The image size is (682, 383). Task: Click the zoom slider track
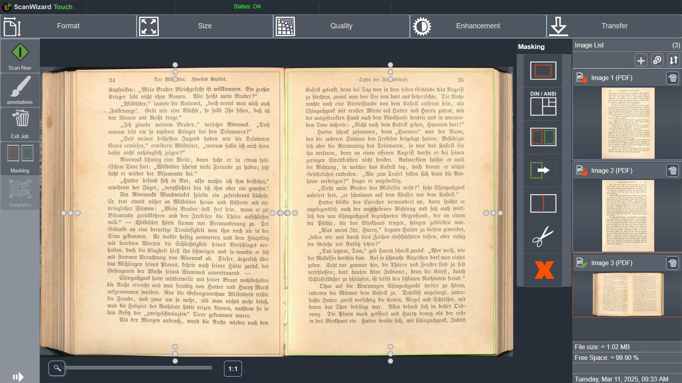139,368
